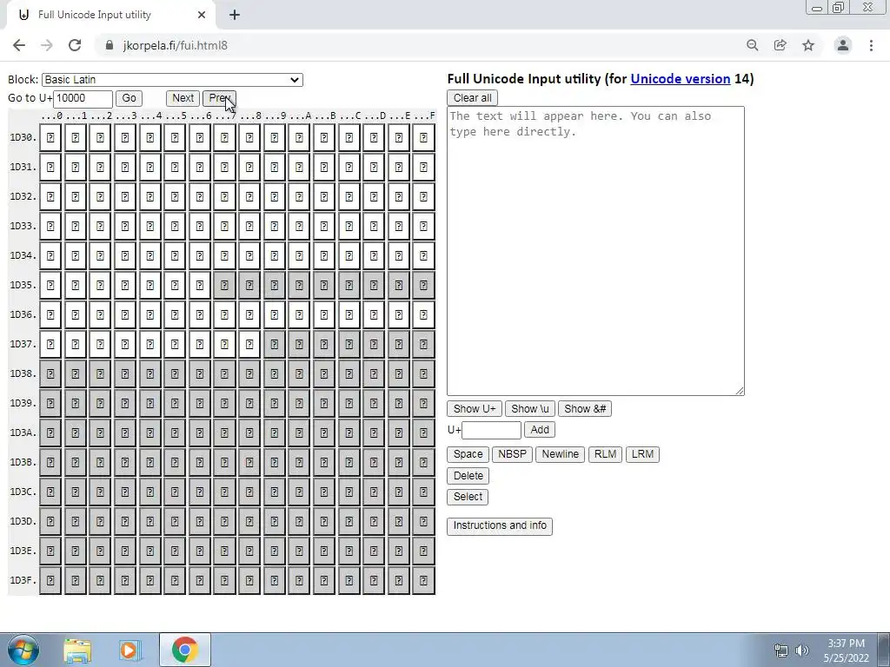Screen dimensions: 890x667
Task: Click the grayed cell in row 1D38 column 4
Action: [x=149, y=373]
